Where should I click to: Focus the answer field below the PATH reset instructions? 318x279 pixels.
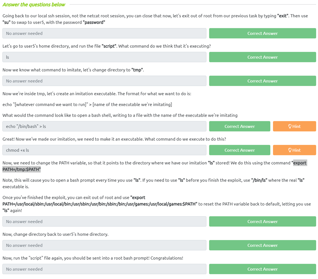(x=104, y=221)
